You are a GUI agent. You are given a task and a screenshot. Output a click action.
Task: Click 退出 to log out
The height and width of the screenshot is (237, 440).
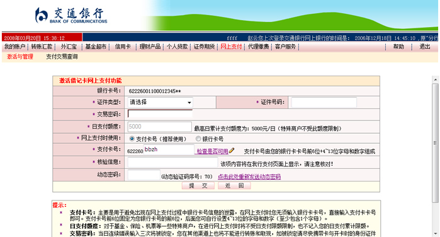pyautogui.click(x=424, y=47)
